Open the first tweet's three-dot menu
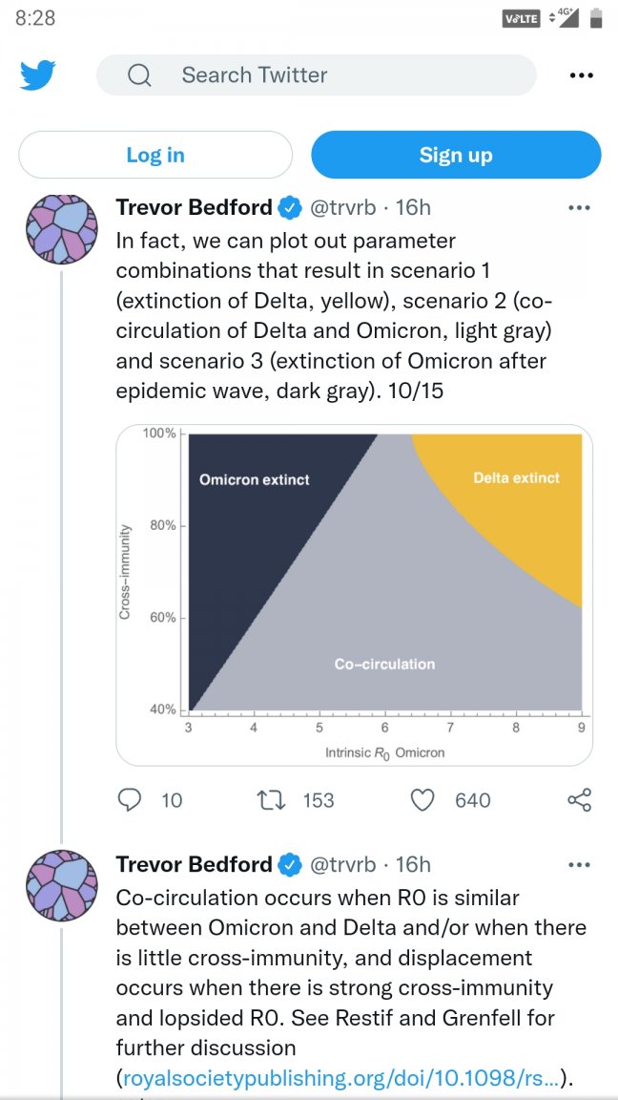 coord(579,207)
